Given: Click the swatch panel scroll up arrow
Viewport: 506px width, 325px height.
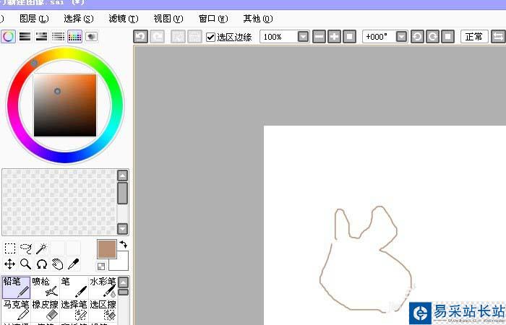Looking at the screenshot, I should click(x=123, y=175).
